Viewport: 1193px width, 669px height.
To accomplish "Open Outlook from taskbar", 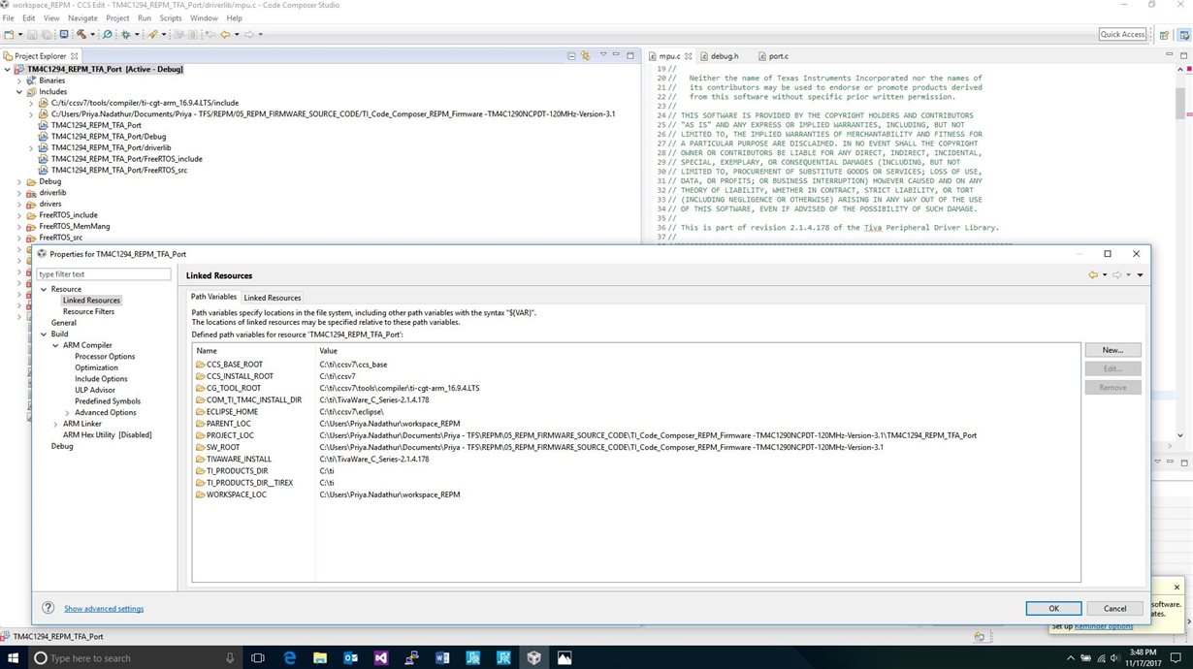I will 350,657.
